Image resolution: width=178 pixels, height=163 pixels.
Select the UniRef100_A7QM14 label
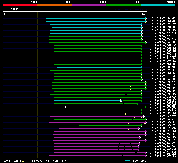click(163, 33)
